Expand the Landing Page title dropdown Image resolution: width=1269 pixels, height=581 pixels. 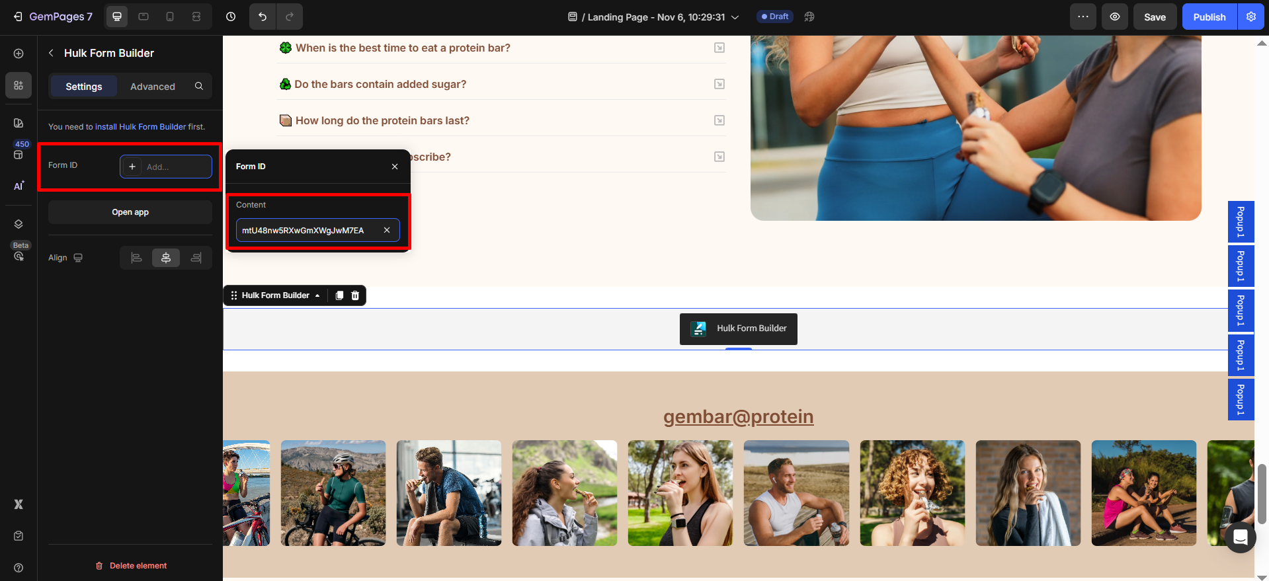(735, 17)
